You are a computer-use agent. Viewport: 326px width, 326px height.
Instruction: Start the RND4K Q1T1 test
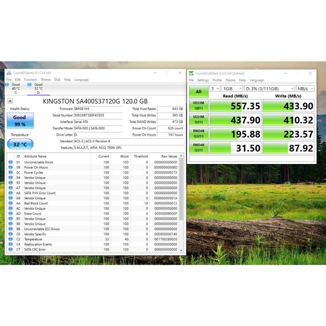click(x=198, y=148)
